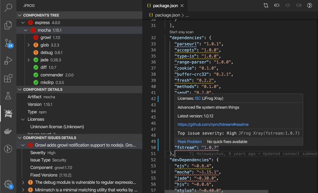This screenshot has width=318, height=193.
Task: Click the Component growl:1.7.0 row
Action: [79, 168]
